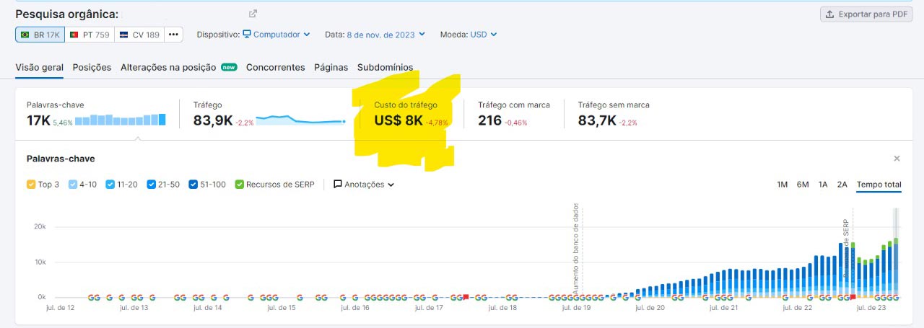Image resolution: width=924 pixels, height=328 pixels.
Task: Click the Exportar para PDF button
Action: coord(866,14)
